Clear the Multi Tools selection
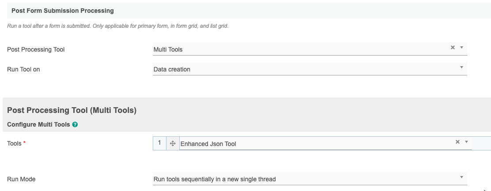The image size is (491, 191). click(x=453, y=48)
